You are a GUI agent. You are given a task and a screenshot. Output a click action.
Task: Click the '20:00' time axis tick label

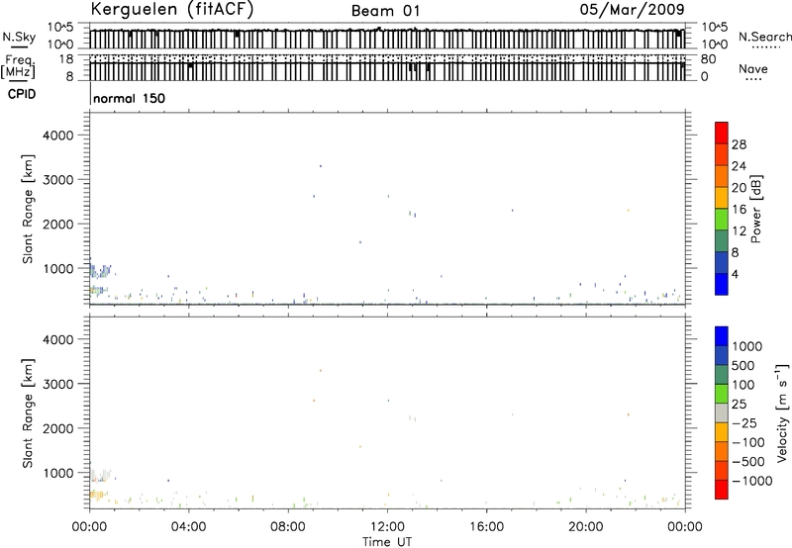point(586,527)
